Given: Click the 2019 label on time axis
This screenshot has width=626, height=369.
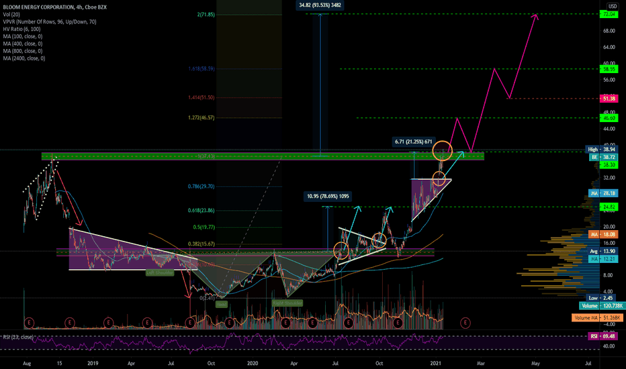Looking at the screenshot, I should click(x=93, y=363).
